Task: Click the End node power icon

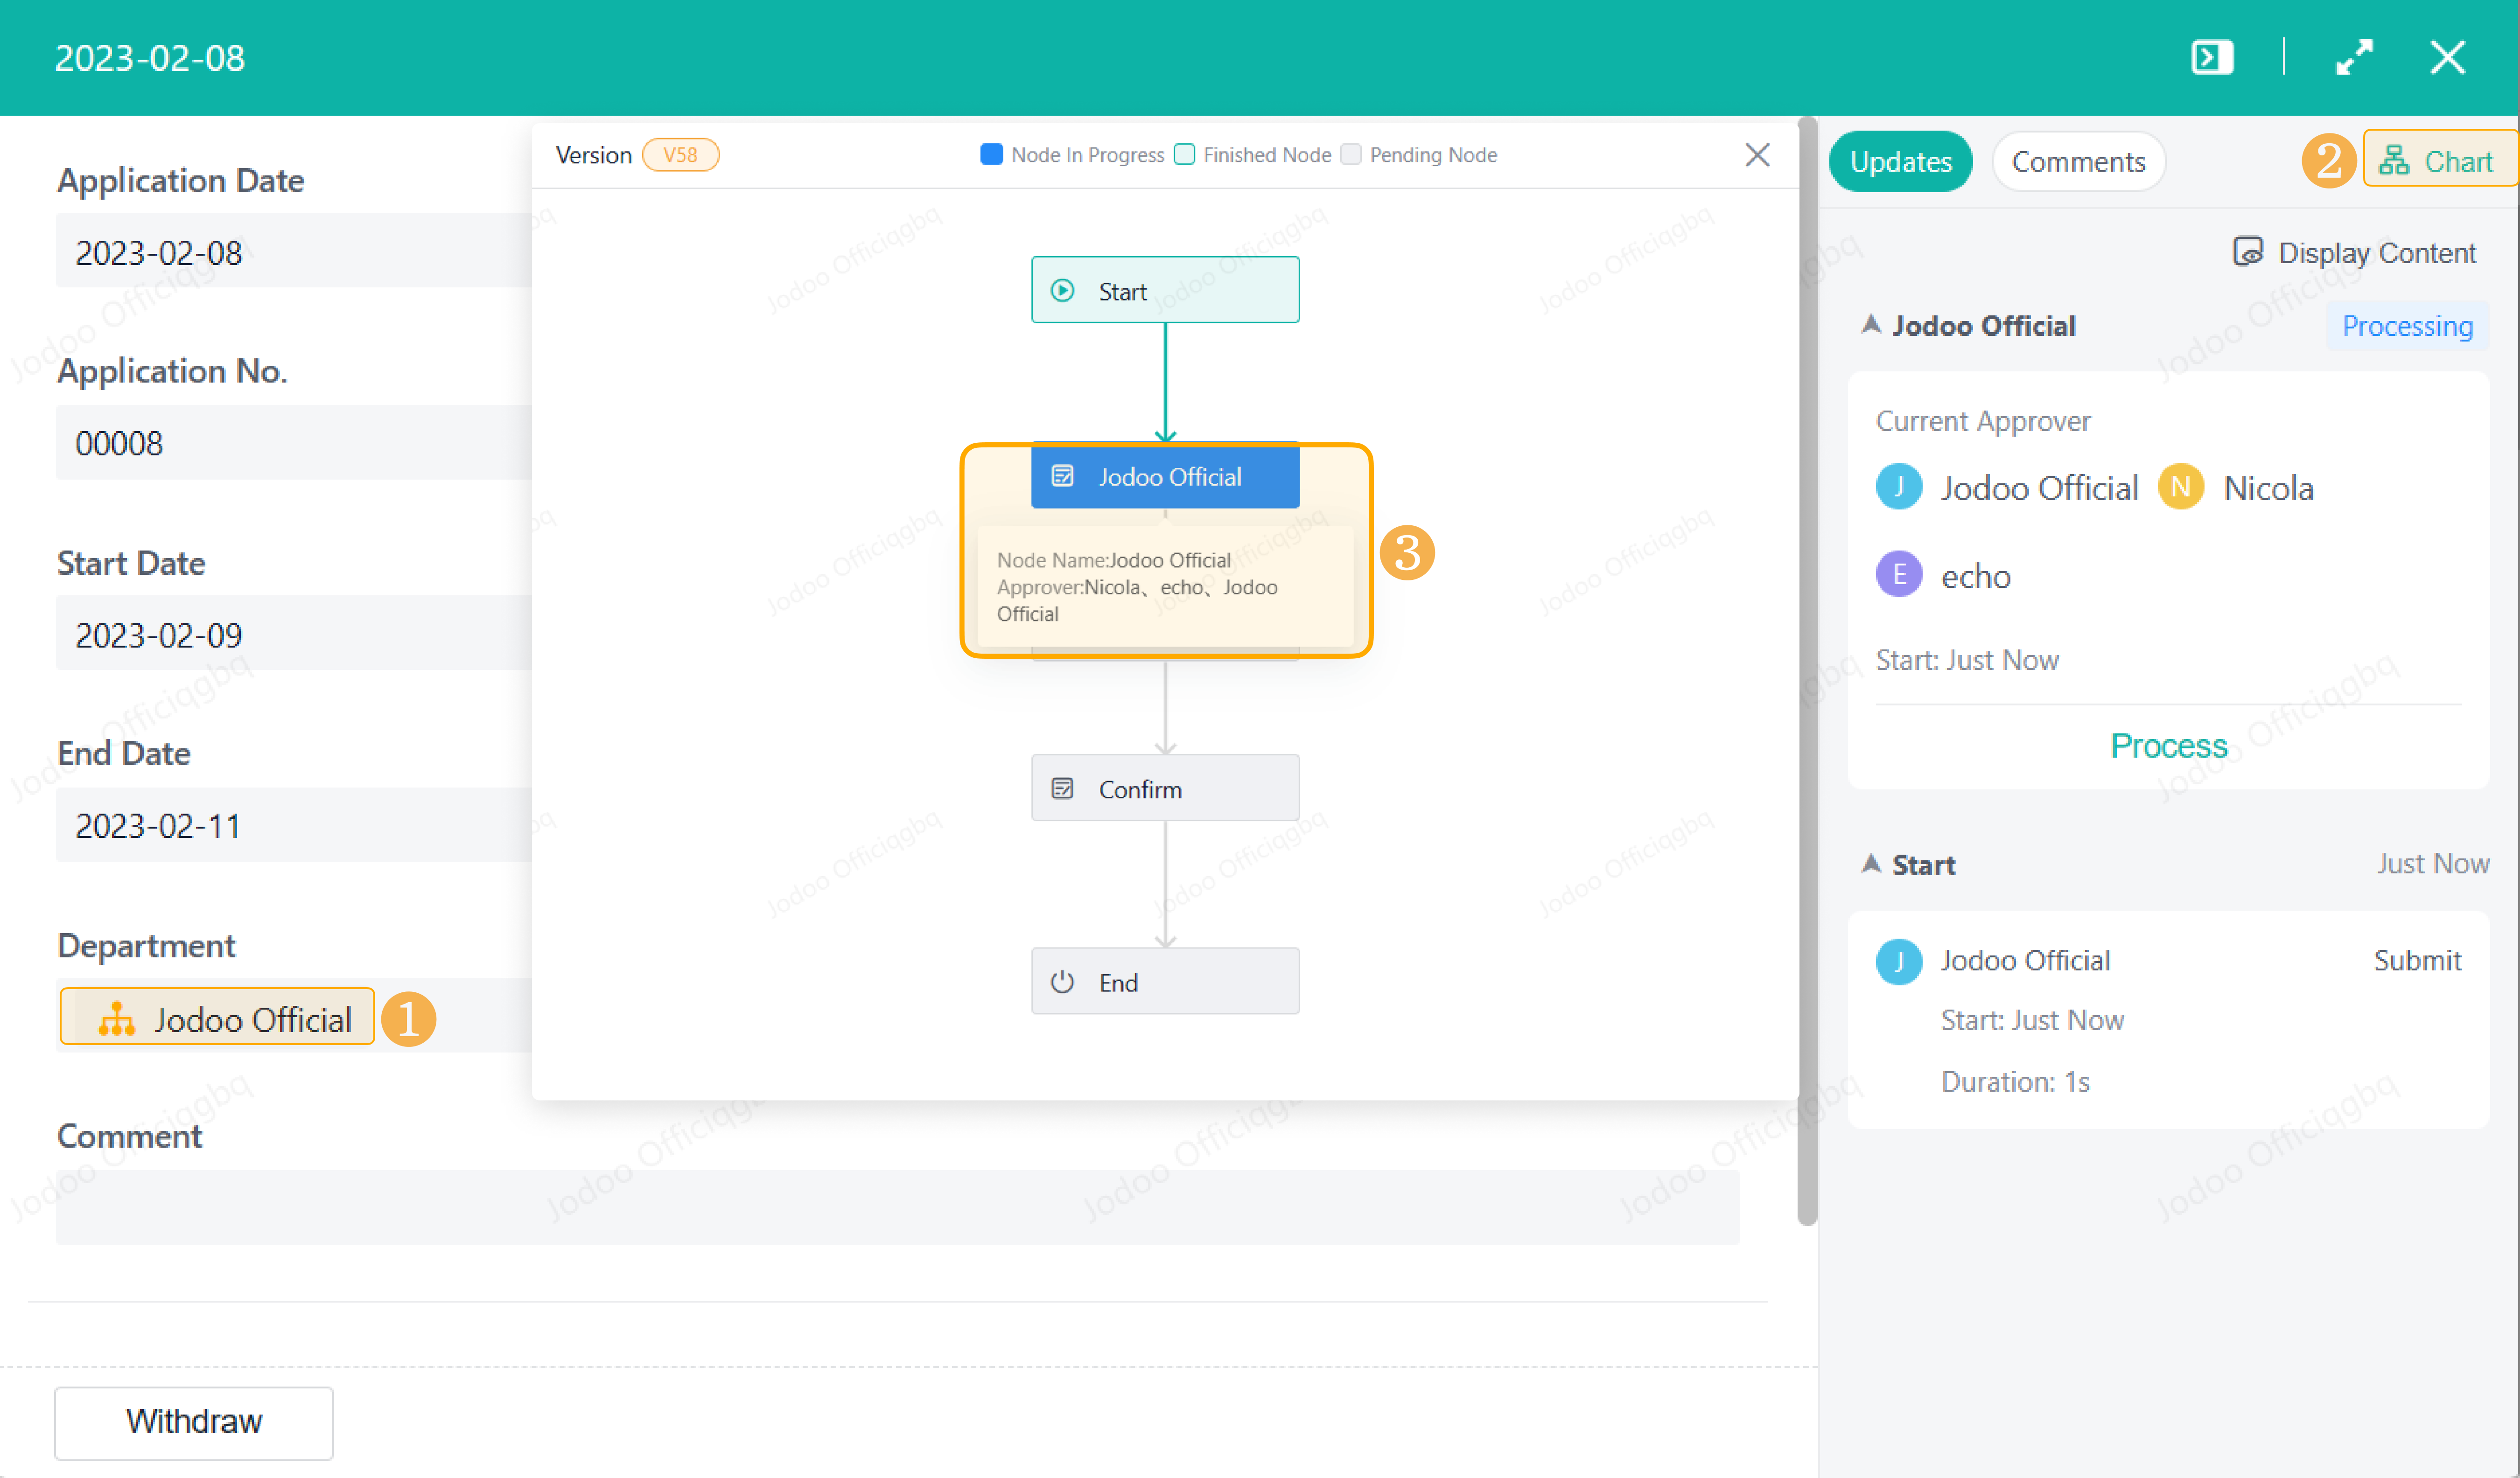Action: (1062, 981)
